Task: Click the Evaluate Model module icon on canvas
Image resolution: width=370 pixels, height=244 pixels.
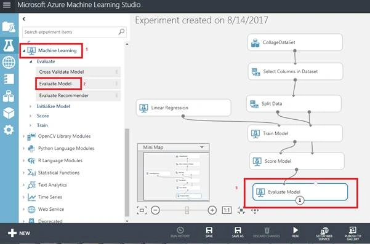Action: tap(260, 192)
